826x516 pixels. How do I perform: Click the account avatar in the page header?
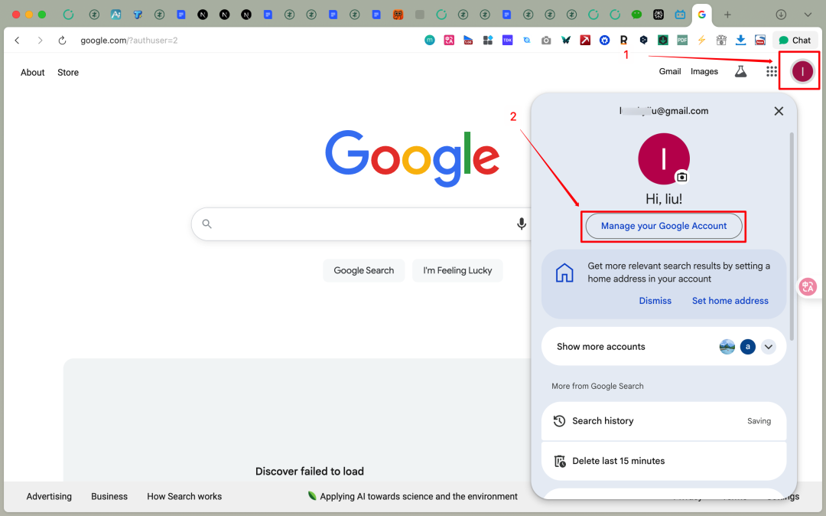[x=802, y=71]
